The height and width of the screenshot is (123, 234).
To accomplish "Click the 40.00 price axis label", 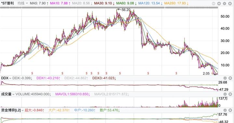I will point(225,28).
